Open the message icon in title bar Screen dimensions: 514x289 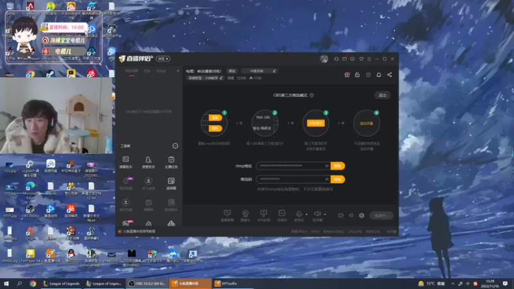click(x=352, y=59)
